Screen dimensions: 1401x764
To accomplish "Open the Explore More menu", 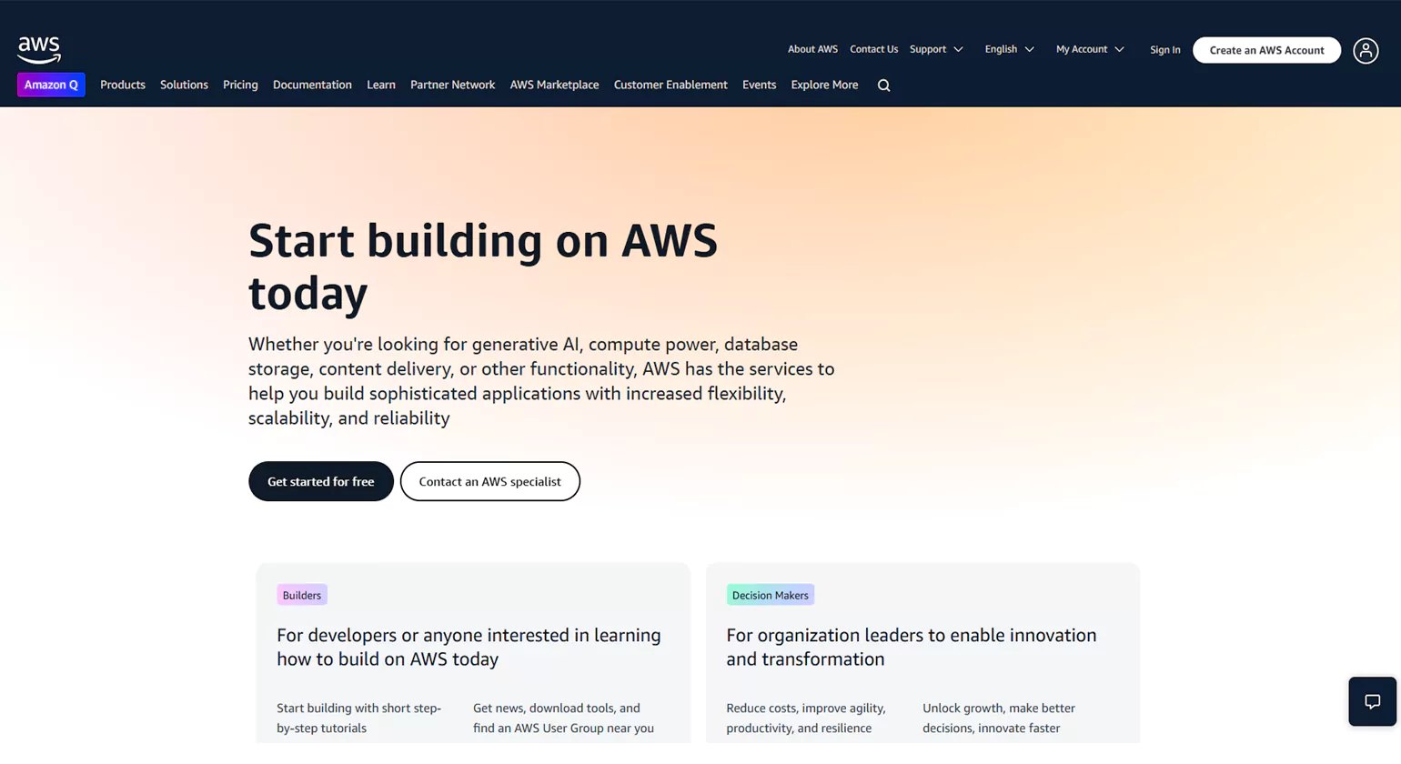I will (823, 85).
